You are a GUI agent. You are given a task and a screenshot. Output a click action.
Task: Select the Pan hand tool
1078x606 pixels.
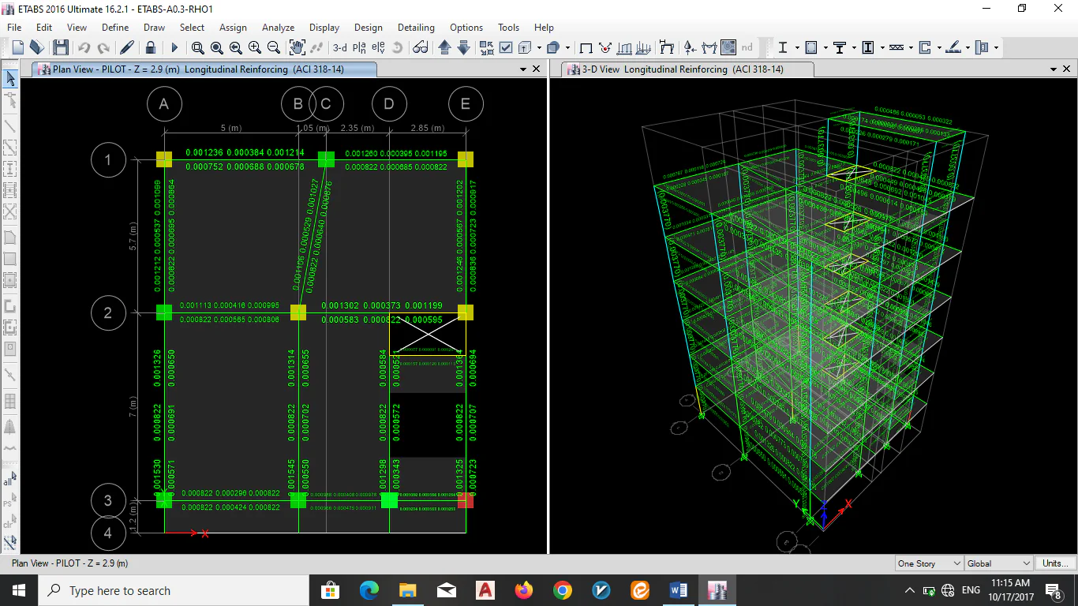coord(297,47)
